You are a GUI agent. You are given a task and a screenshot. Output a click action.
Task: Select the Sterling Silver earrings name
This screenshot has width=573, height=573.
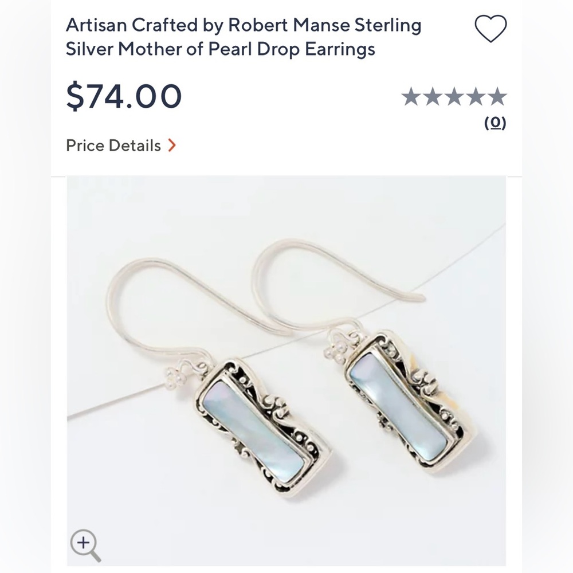(x=244, y=36)
